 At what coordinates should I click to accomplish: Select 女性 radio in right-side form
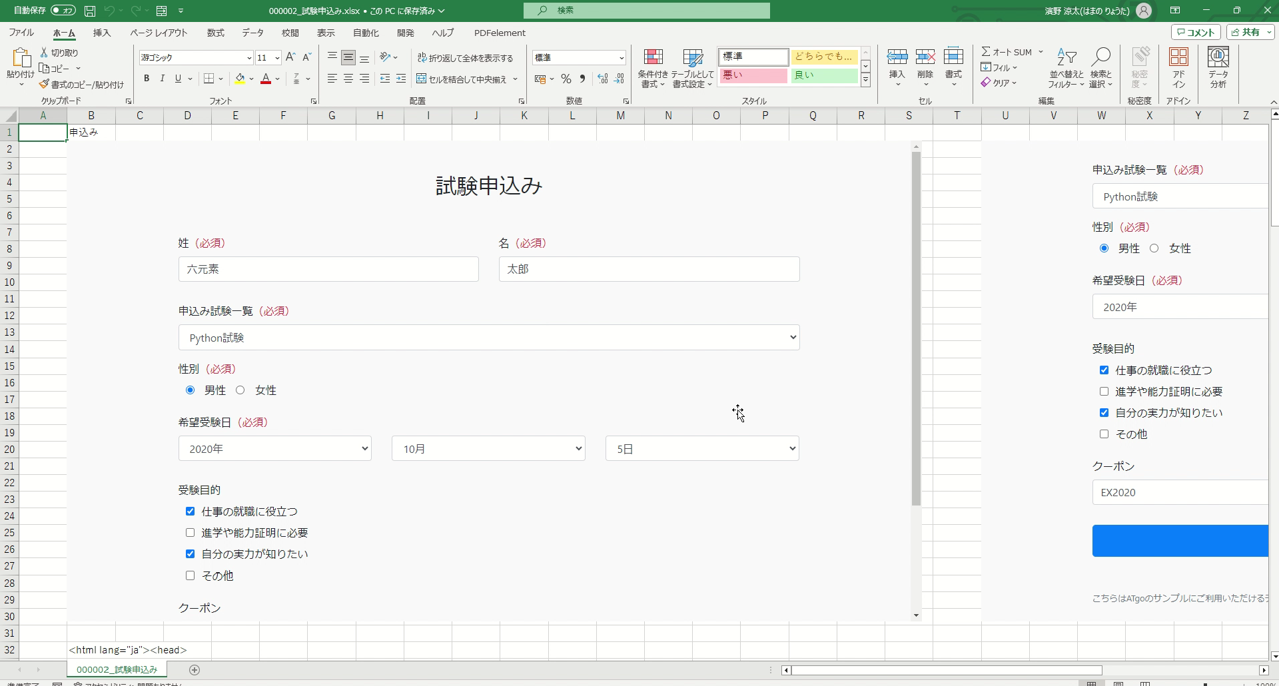click(x=1154, y=248)
